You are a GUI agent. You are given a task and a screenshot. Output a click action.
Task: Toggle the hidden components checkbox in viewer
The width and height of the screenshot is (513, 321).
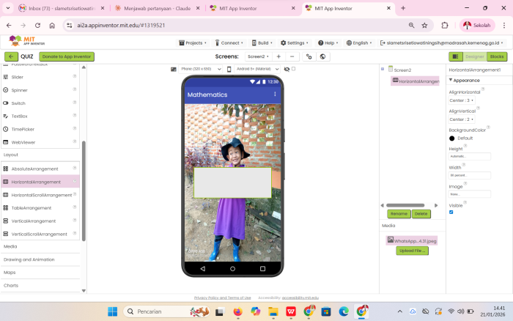293,69
